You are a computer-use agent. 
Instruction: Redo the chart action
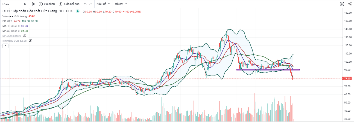point(91,4)
